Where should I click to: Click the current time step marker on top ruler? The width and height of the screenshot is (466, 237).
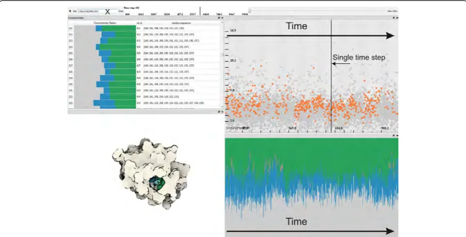click(x=200, y=11)
